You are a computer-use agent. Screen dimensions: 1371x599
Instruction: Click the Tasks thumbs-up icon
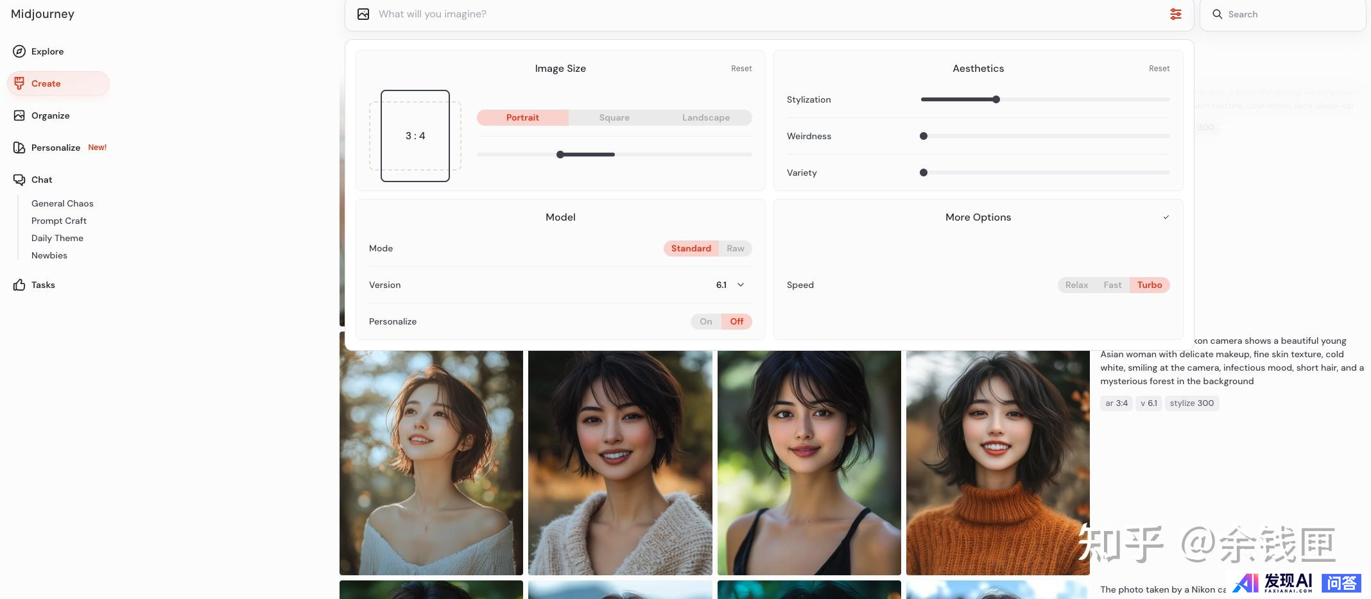[x=19, y=285]
